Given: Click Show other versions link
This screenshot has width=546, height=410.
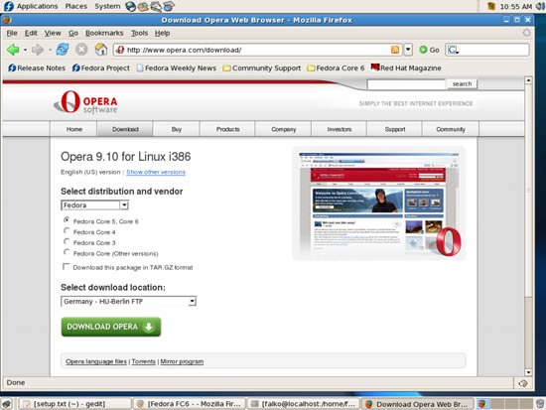Looking at the screenshot, I should [x=156, y=172].
